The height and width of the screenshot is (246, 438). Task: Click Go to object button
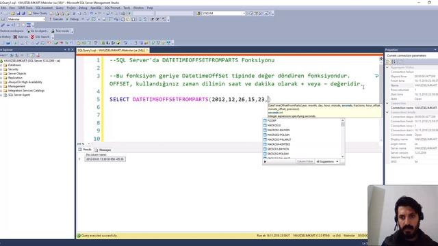[x=38, y=31]
